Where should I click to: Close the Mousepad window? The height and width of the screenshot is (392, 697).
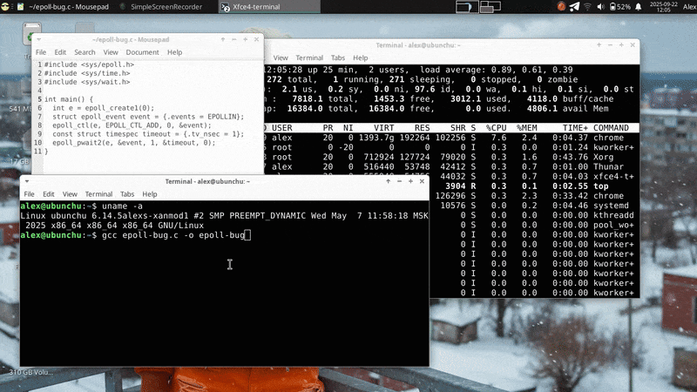coord(256,39)
